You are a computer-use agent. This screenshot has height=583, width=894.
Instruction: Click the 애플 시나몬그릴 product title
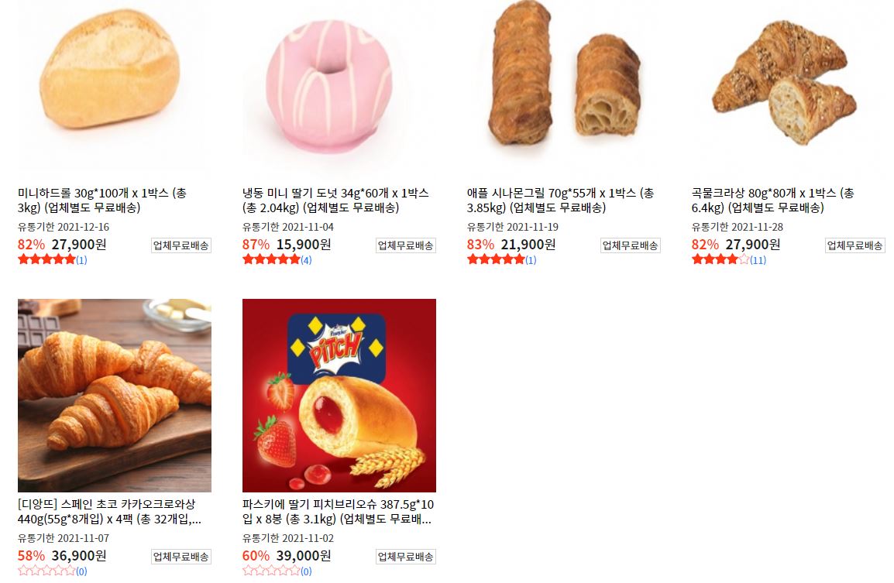coord(560,200)
